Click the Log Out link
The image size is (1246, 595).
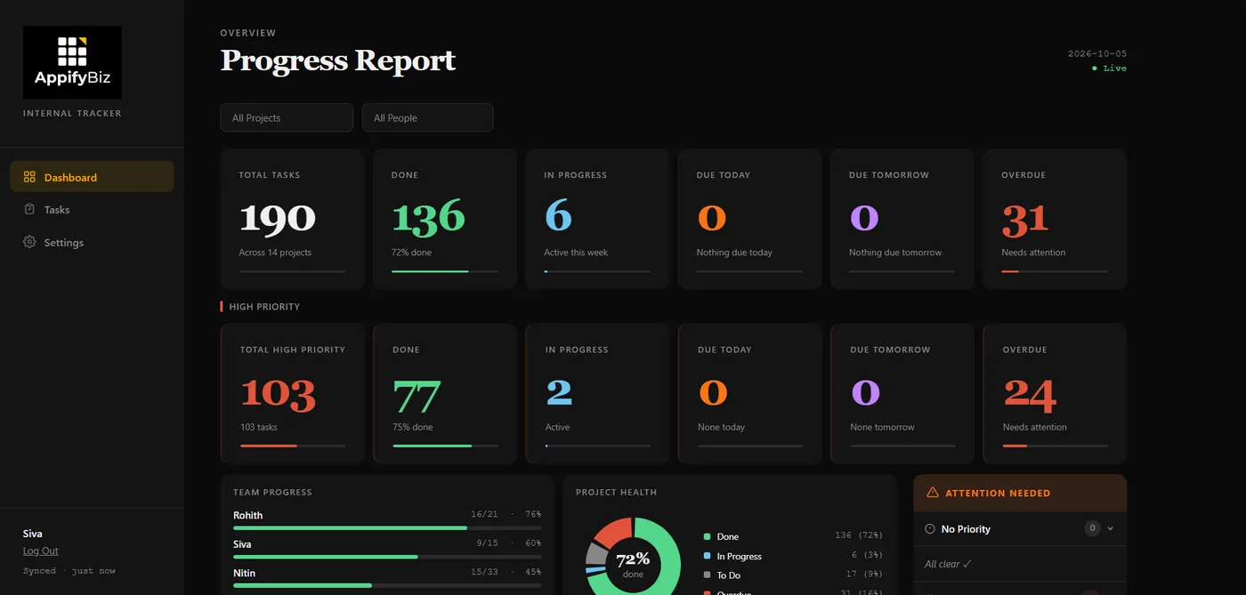coord(40,551)
